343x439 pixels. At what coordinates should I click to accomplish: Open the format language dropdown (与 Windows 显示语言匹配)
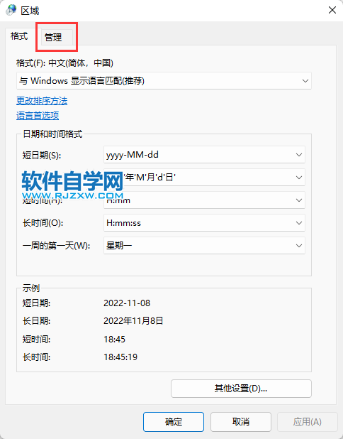click(x=164, y=81)
